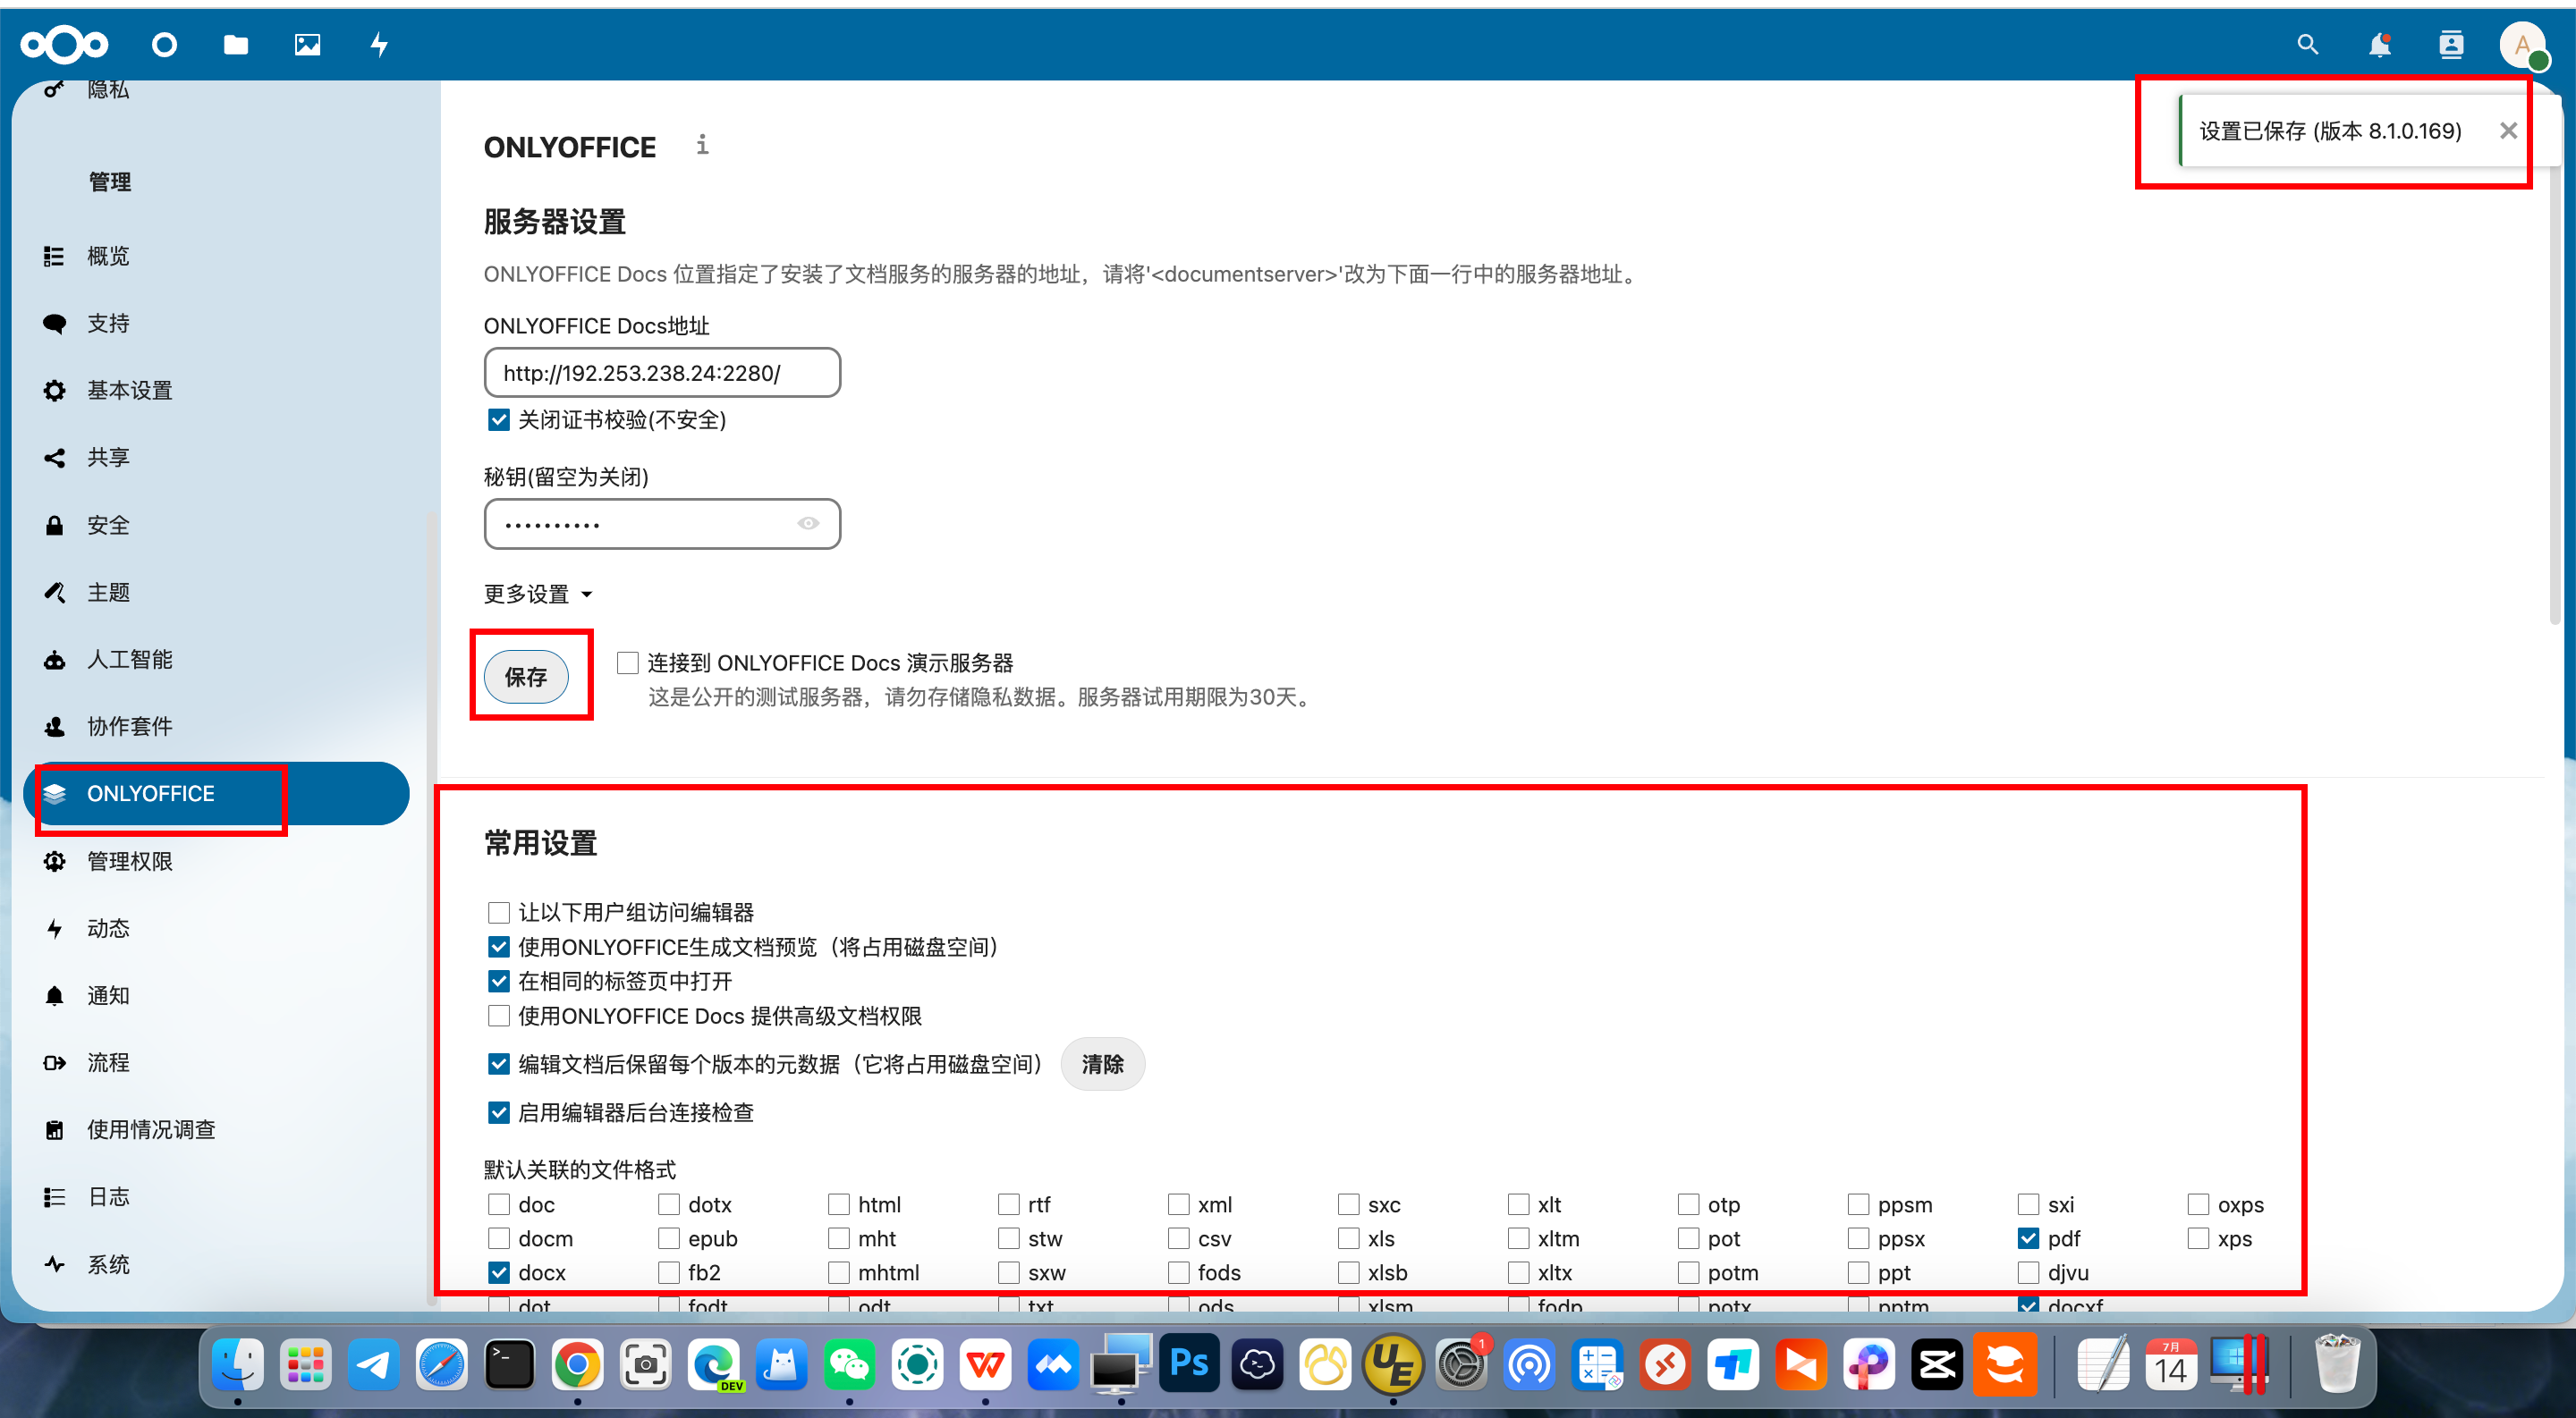Click the 保存 button
Viewport: 2576px width, 1418px height.
tap(526, 677)
